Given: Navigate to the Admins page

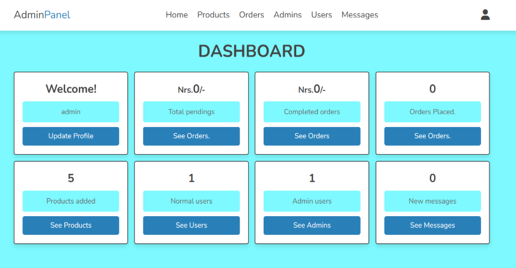Looking at the screenshot, I should click(287, 15).
